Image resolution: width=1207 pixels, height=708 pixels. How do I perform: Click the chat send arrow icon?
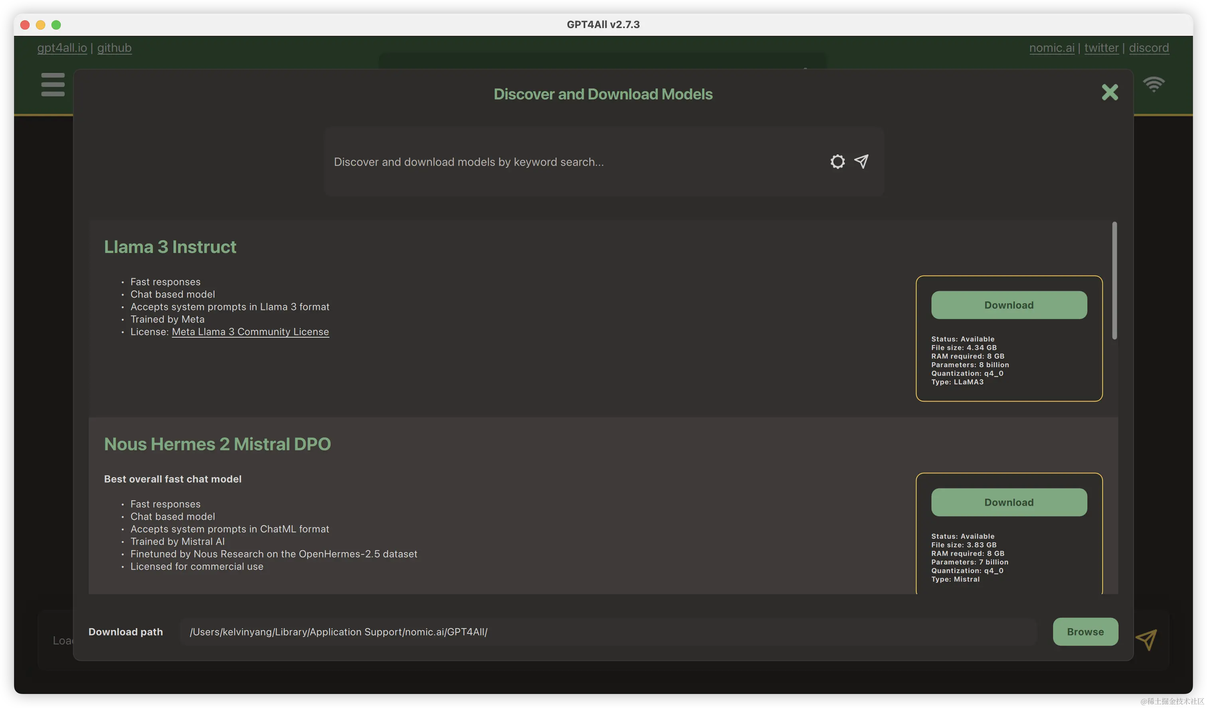tap(1146, 639)
